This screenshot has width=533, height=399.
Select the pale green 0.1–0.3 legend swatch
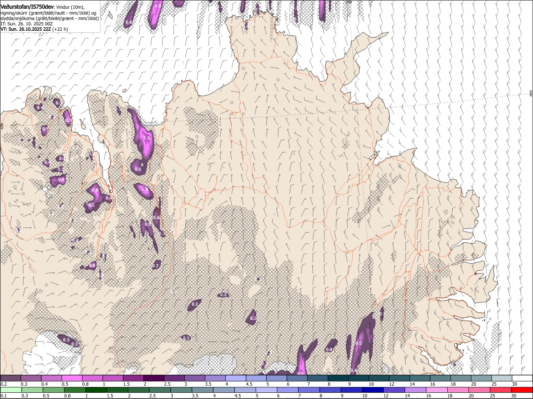tap(10, 390)
